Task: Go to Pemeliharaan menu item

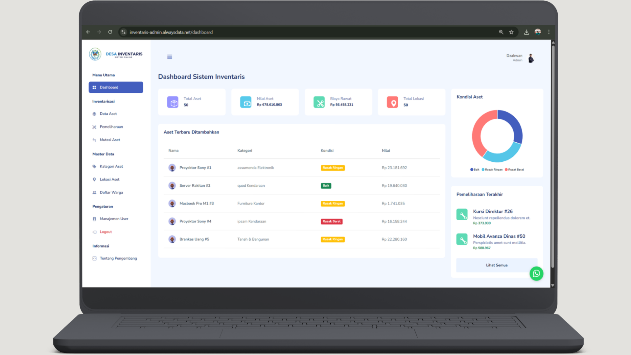Action: click(x=111, y=127)
